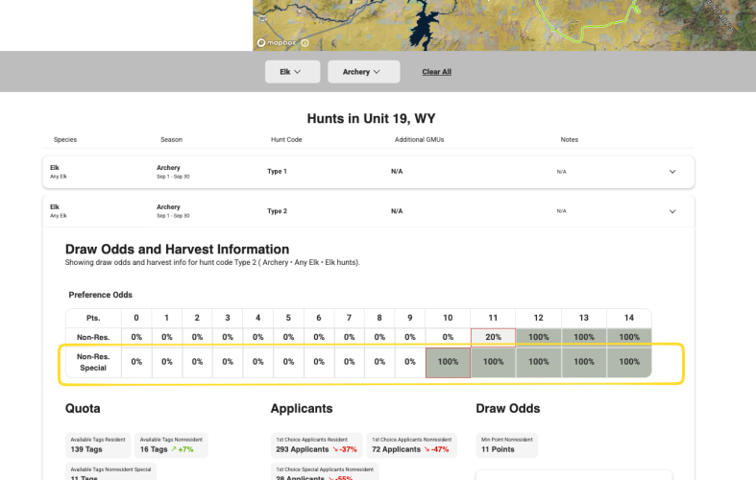Click the Mapbox logo on the map
Image resolution: width=756 pixels, height=480 pixels.
pyautogui.click(x=277, y=43)
